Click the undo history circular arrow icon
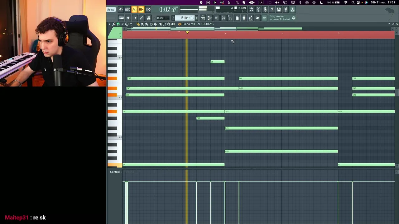This screenshot has height=224, width=399. (251, 10)
